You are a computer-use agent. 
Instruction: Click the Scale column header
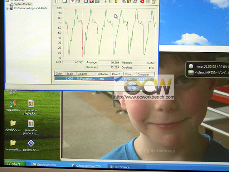pos(70,73)
